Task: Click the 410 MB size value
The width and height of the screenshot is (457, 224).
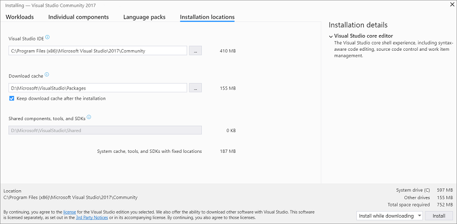Action: click(227, 51)
